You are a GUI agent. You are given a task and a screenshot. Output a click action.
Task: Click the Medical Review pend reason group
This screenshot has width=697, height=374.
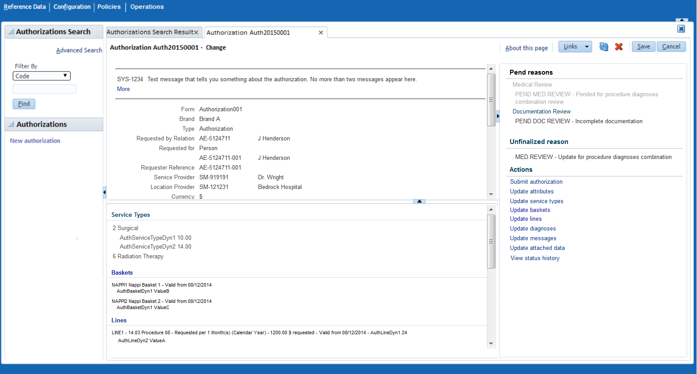(532, 85)
